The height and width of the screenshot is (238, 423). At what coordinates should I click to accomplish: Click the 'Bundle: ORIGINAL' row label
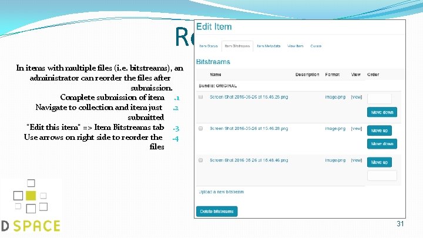point(218,86)
